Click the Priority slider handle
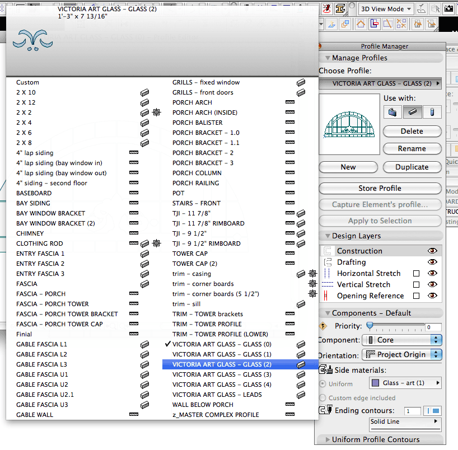 pyautogui.click(x=370, y=326)
